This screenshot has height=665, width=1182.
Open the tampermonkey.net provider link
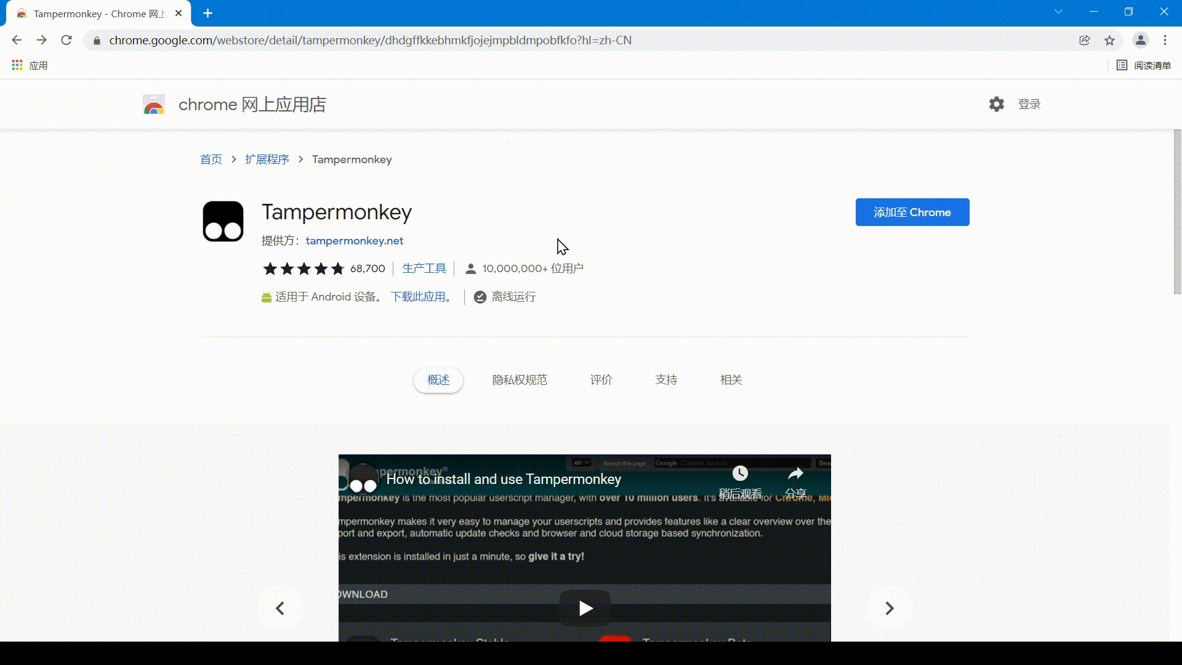355,241
